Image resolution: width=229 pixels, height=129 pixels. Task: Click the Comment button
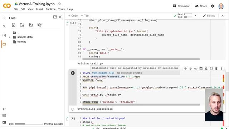tap(181, 6)
